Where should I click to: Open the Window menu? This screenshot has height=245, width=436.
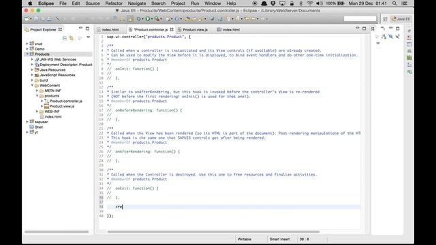click(x=213, y=3)
